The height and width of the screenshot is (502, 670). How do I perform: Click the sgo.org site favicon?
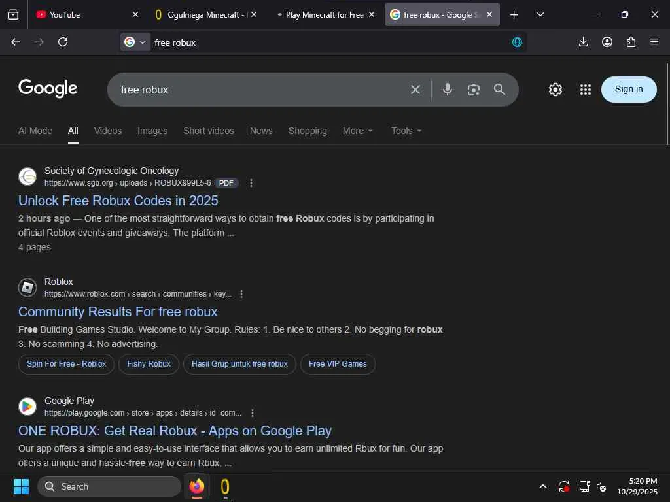pyautogui.click(x=27, y=176)
